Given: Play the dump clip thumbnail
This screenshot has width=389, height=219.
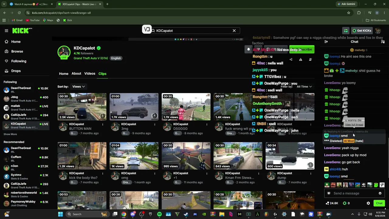Looking at the screenshot, I should pyautogui.click(x=290, y=156).
